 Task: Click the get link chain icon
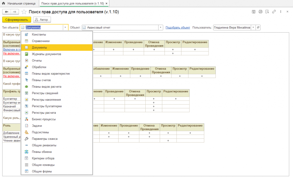tap(274, 11)
